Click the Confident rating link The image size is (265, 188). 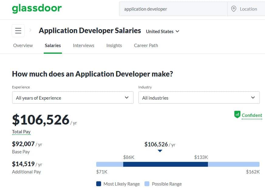coord(252,115)
